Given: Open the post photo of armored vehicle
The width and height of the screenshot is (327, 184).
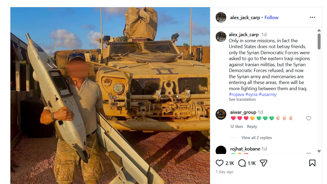Looking at the screenshot, I should (x=110, y=95).
